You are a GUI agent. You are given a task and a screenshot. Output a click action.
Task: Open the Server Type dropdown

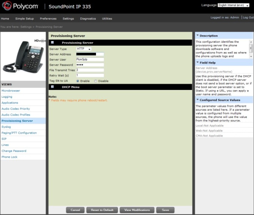(84, 49)
